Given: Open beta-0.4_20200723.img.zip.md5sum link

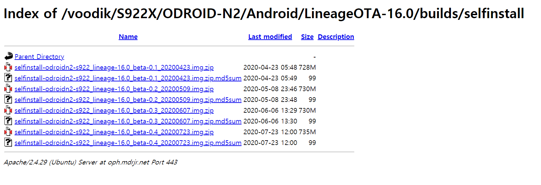Looking at the screenshot, I should 128,143.
